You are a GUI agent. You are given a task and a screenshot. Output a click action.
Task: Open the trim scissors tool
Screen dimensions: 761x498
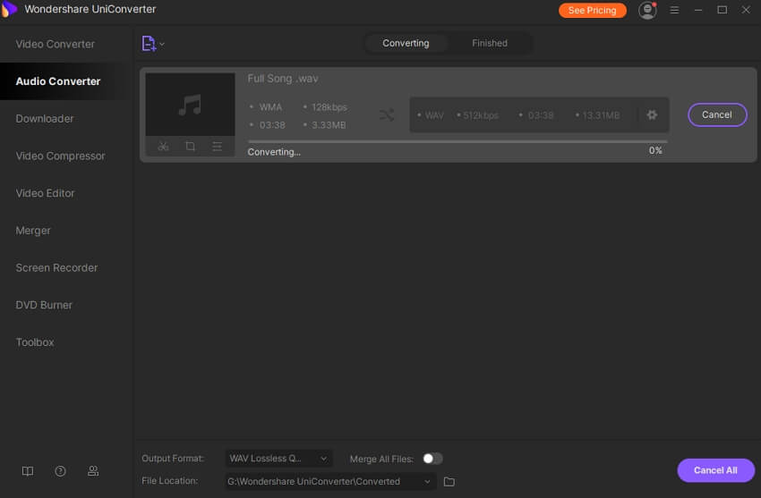163,147
